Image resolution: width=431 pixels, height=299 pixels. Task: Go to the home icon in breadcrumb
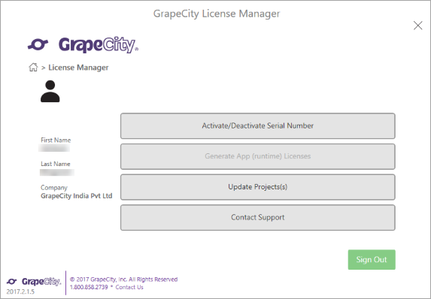tap(33, 68)
